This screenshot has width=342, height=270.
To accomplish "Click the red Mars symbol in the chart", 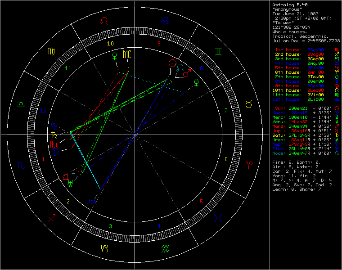I will pos(187,73).
